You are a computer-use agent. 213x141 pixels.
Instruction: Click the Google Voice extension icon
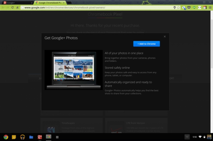coord(184,8)
